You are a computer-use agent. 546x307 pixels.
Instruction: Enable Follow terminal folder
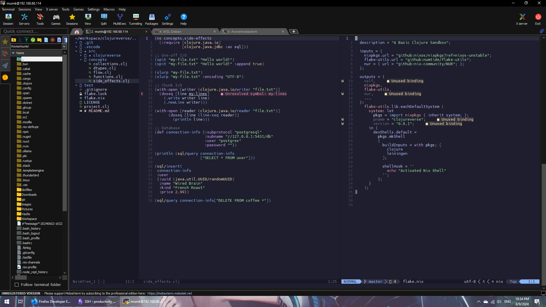(x=17, y=285)
